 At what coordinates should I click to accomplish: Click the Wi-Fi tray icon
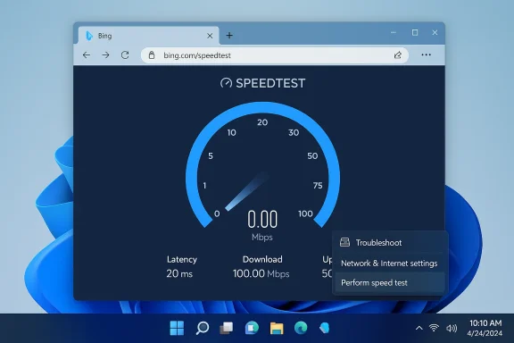(434, 328)
